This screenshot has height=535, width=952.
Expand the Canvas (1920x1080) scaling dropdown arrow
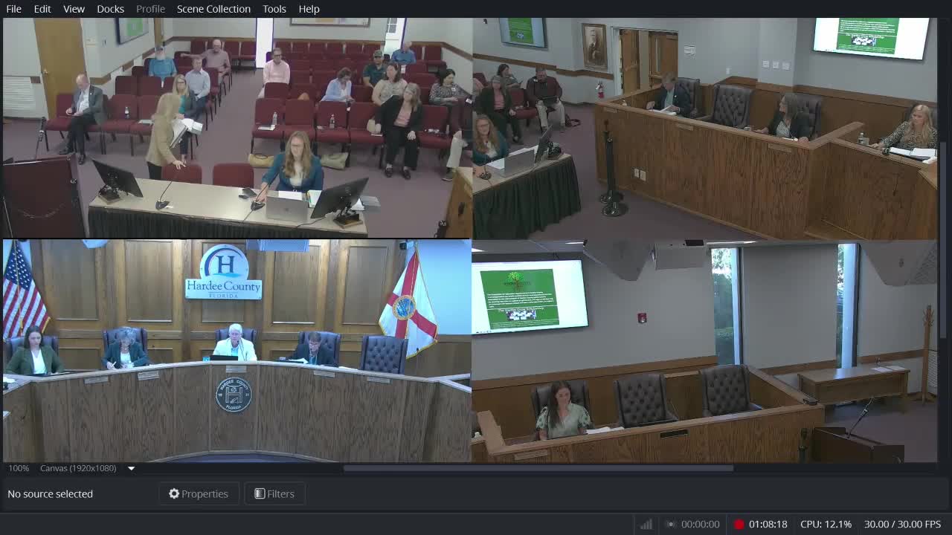[x=131, y=469]
